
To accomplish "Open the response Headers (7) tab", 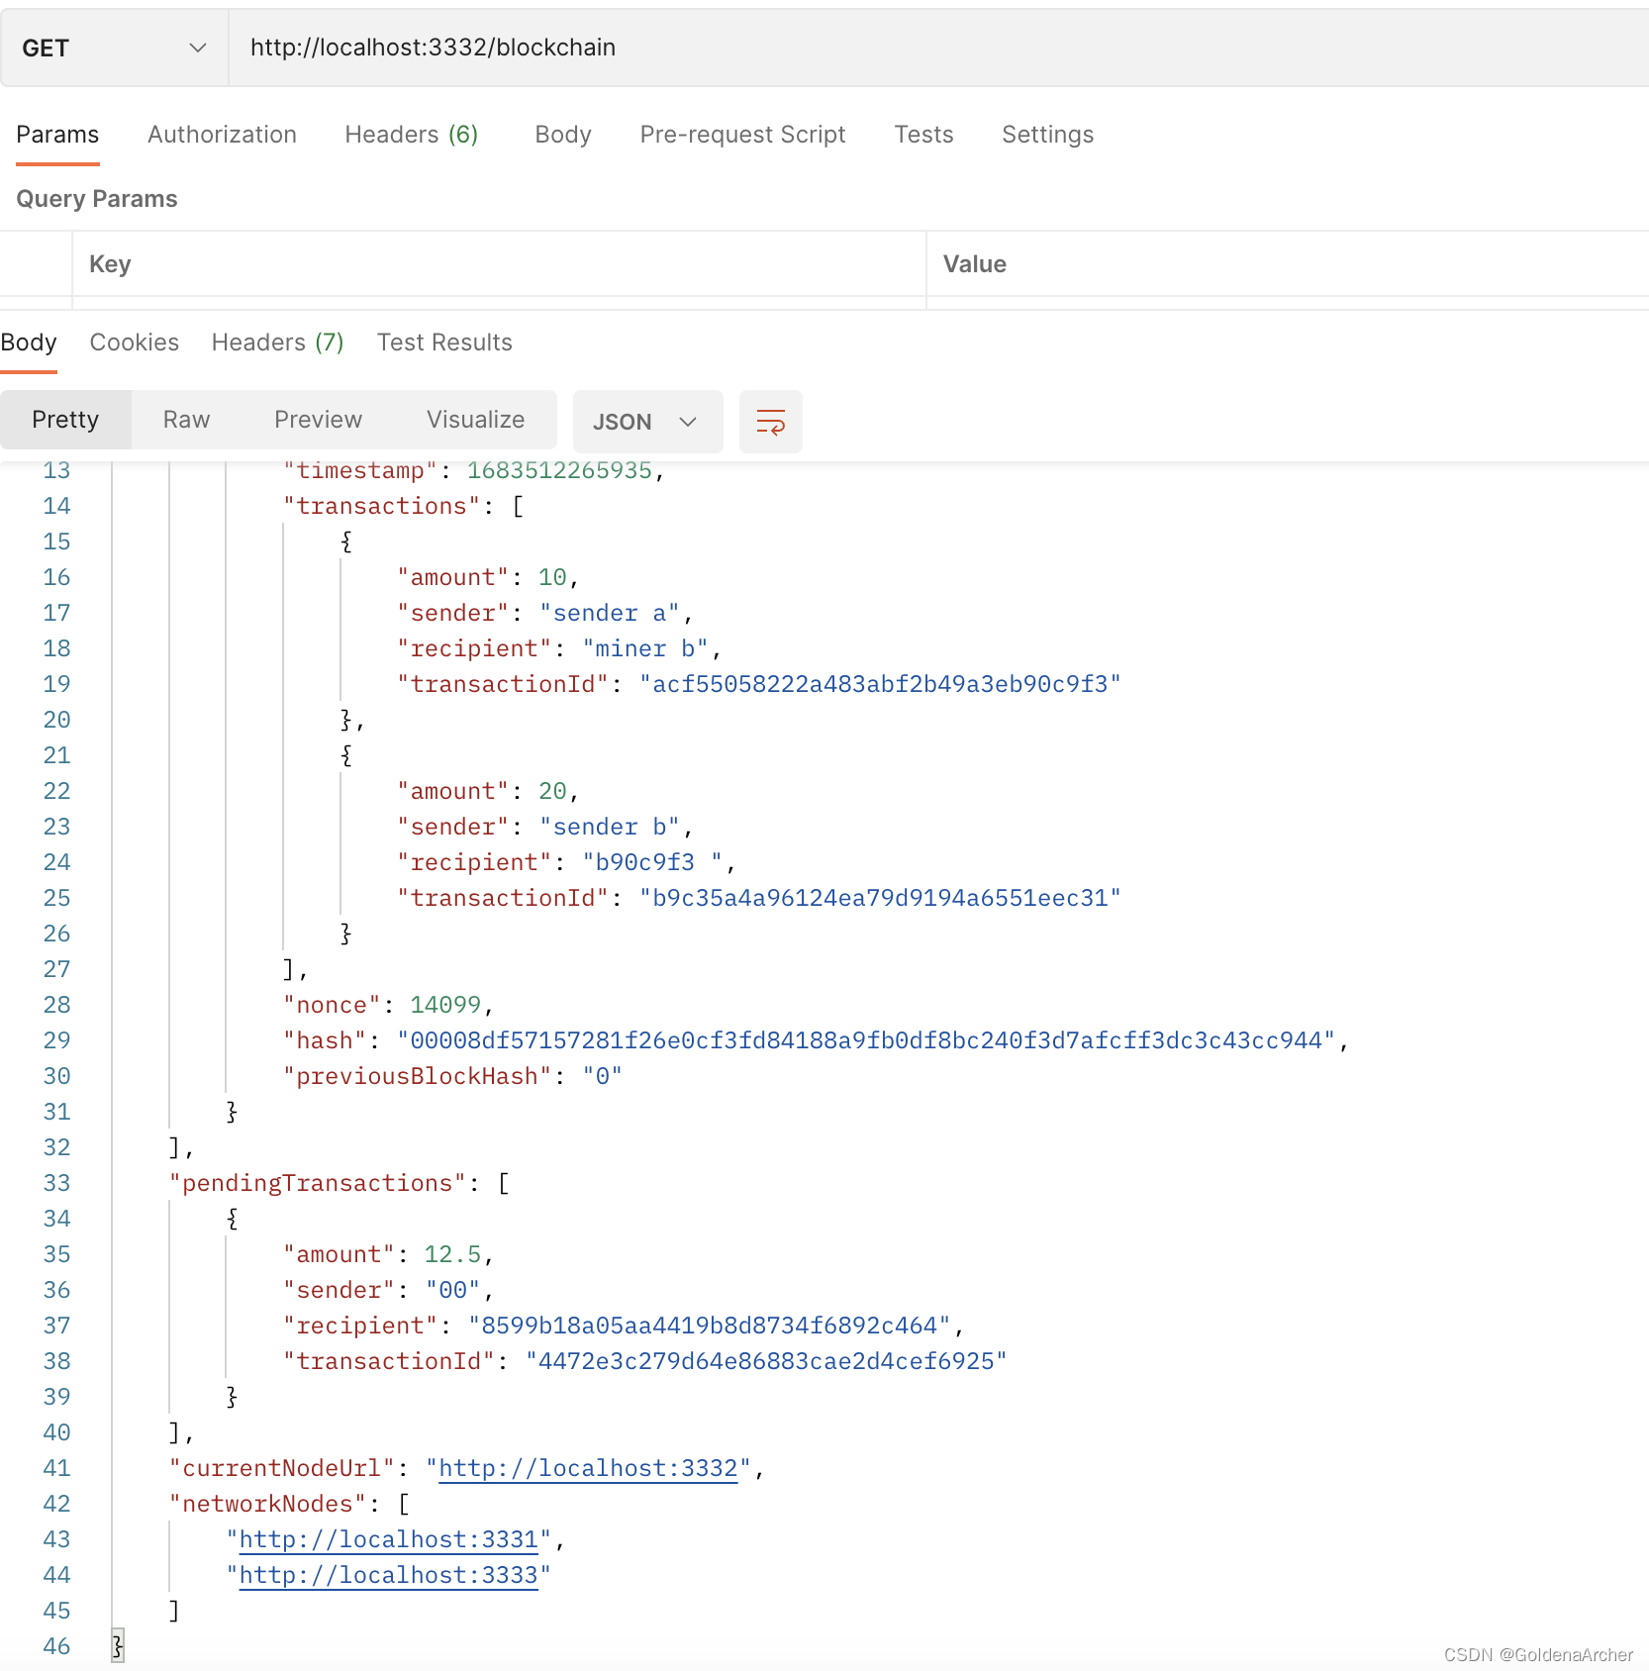I will (x=277, y=343).
